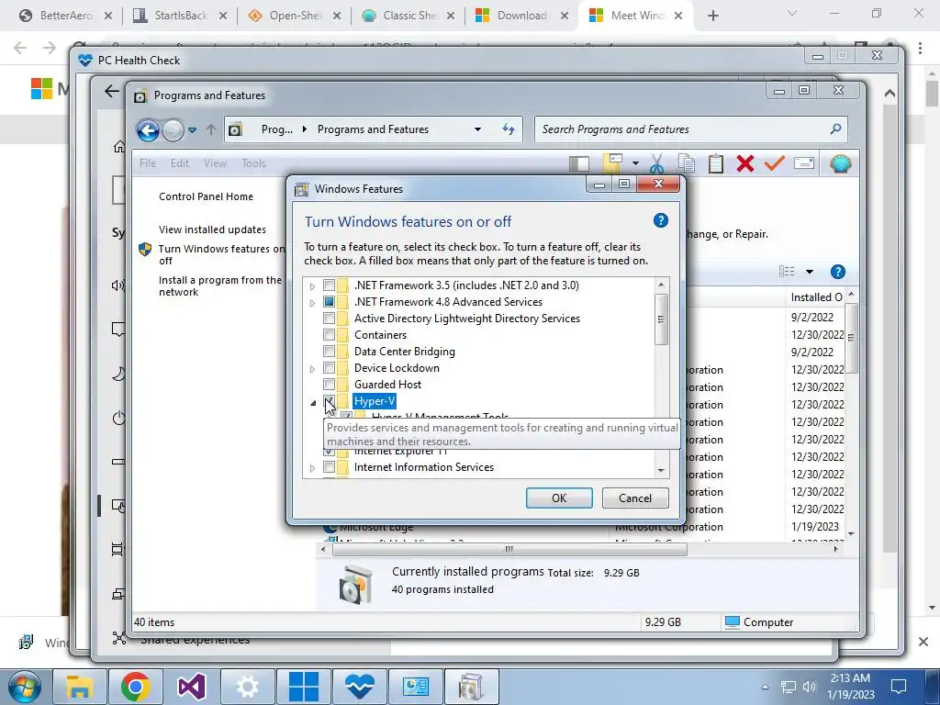
Task: Click the refresh icon in address bar
Action: pos(509,129)
